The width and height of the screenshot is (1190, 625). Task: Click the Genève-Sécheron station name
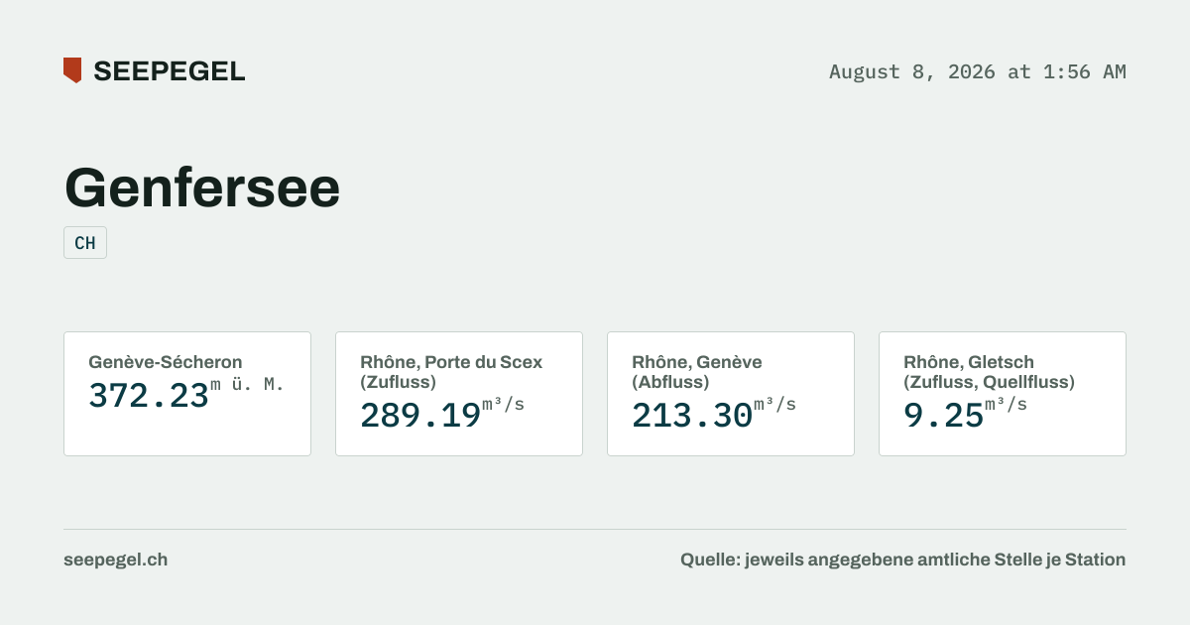[x=166, y=362]
